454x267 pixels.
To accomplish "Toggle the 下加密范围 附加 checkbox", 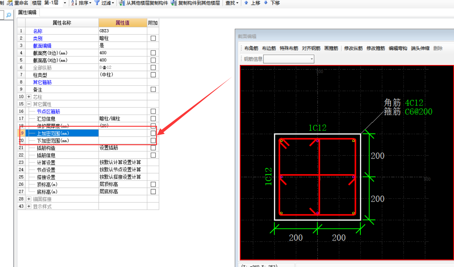I will click(x=153, y=141).
